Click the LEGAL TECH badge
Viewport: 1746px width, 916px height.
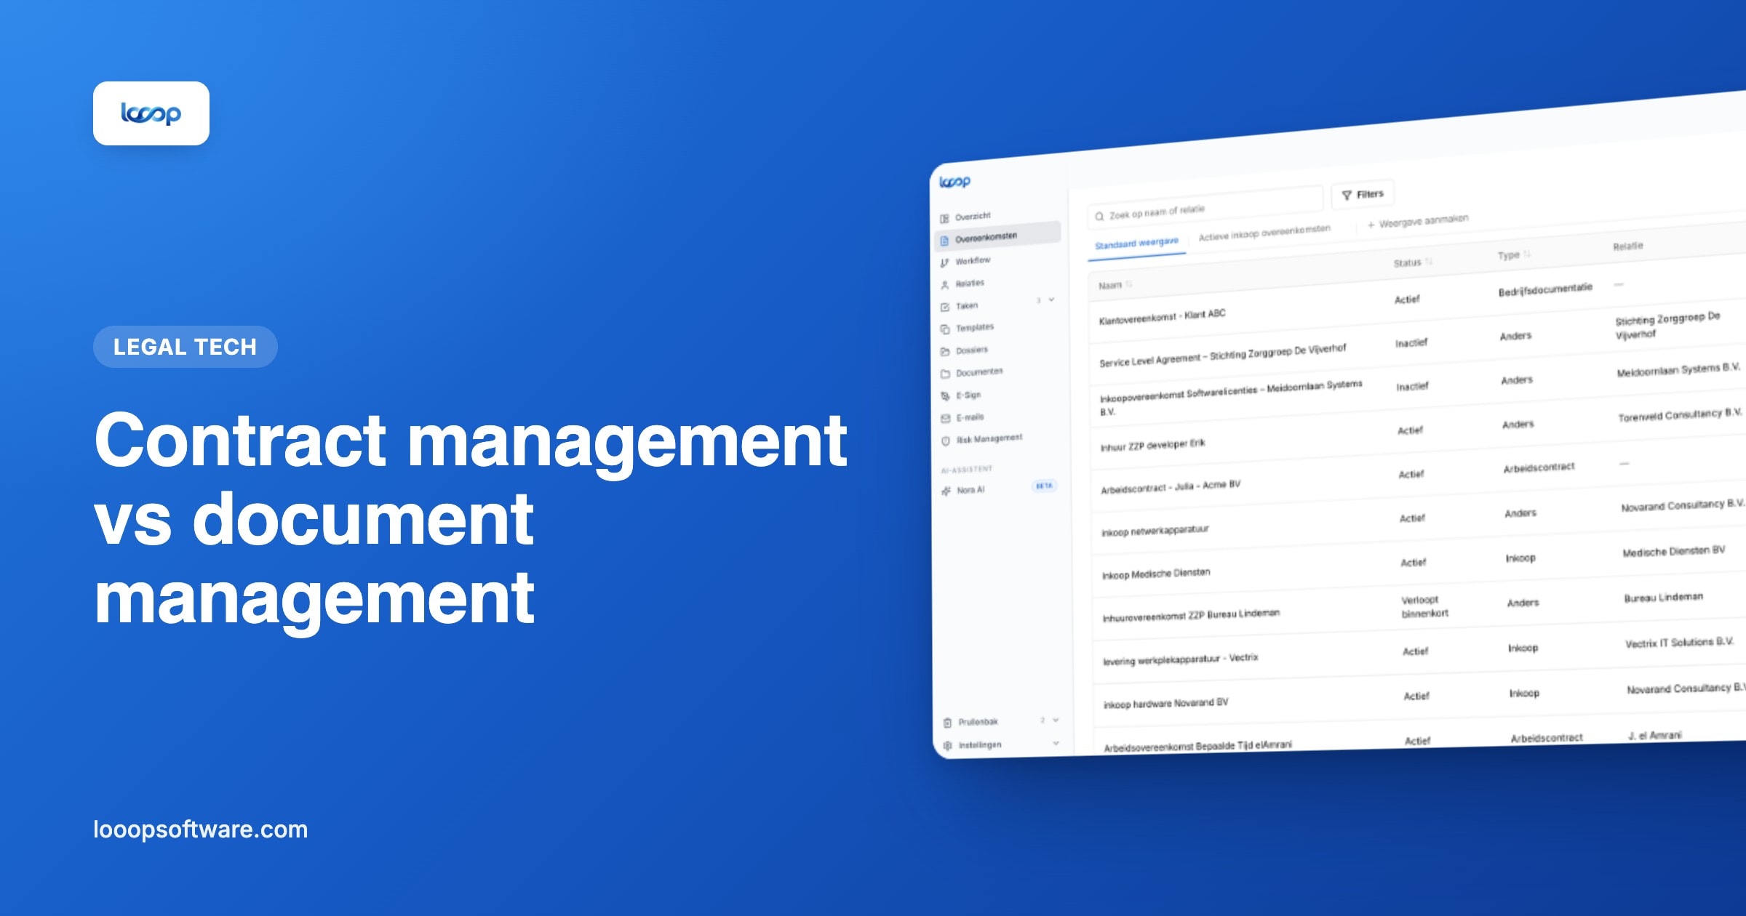(185, 347)
